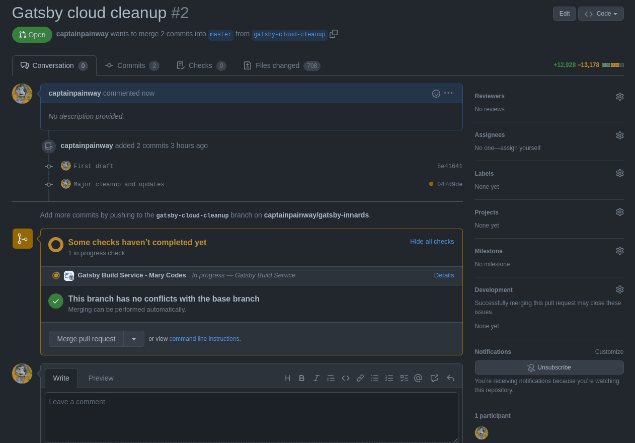The height and width of the screenshot is (443, 635).
Task: Click the Customize notifications link
Action: click(x=609, y=352)
